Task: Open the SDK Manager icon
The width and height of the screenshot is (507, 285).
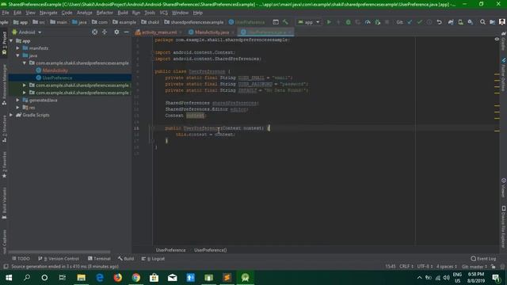Action: pyautogui.click(x=471, y=22)
